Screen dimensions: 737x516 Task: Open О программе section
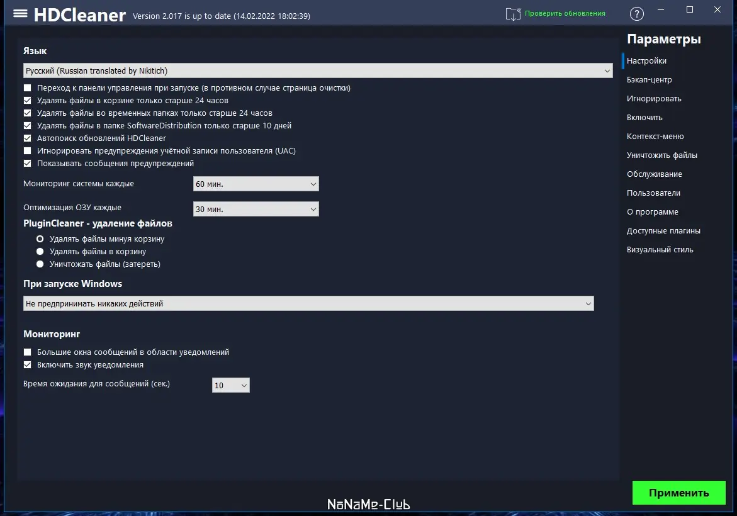653,212
